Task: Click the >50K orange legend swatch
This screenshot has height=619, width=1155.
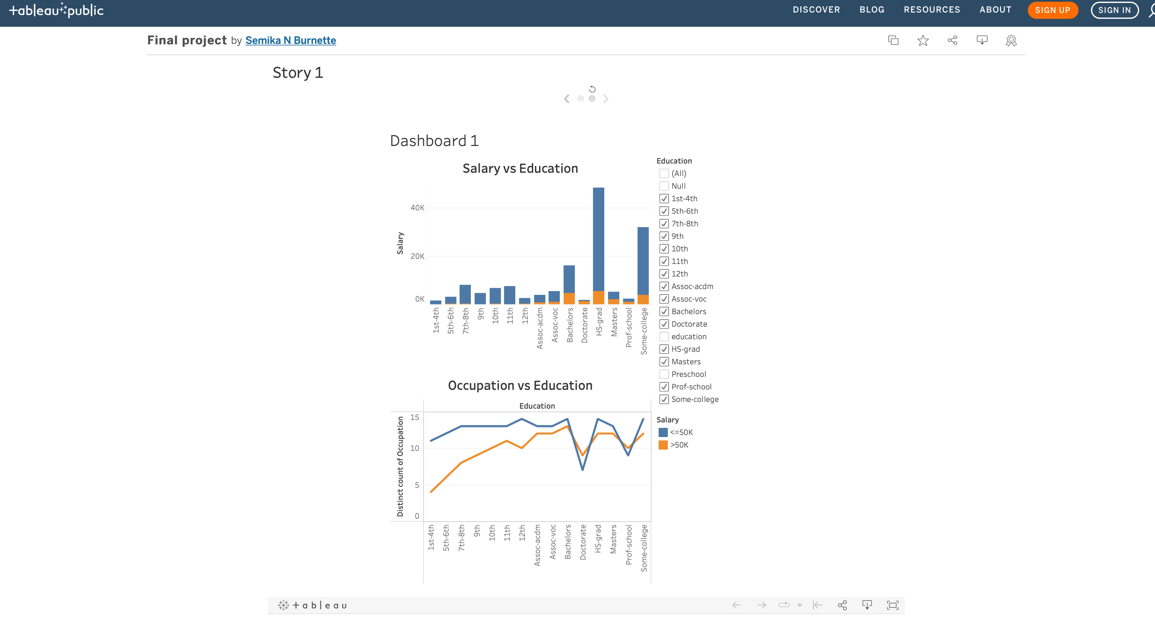Action: [663, 445]
